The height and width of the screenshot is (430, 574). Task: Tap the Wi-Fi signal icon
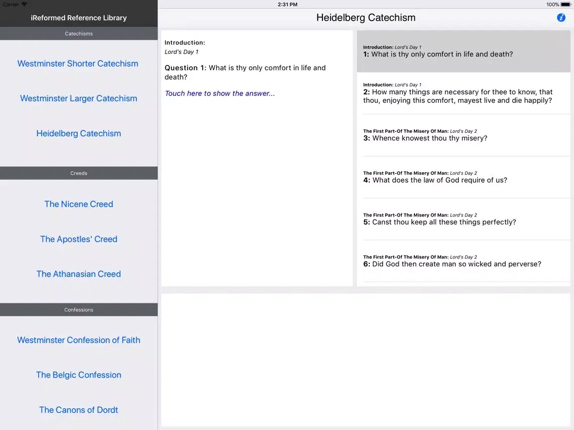[24, 4]
